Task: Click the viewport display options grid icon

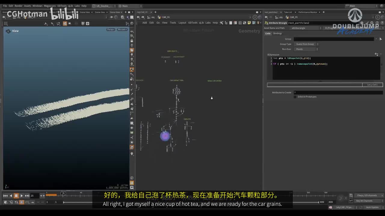Action: coord(6,23)
